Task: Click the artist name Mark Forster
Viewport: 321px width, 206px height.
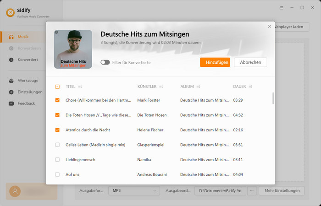Action: point(149,100)
